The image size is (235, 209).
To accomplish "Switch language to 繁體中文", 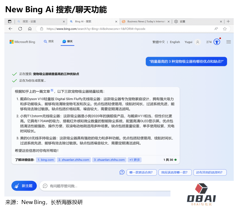I will pos(159,42).
